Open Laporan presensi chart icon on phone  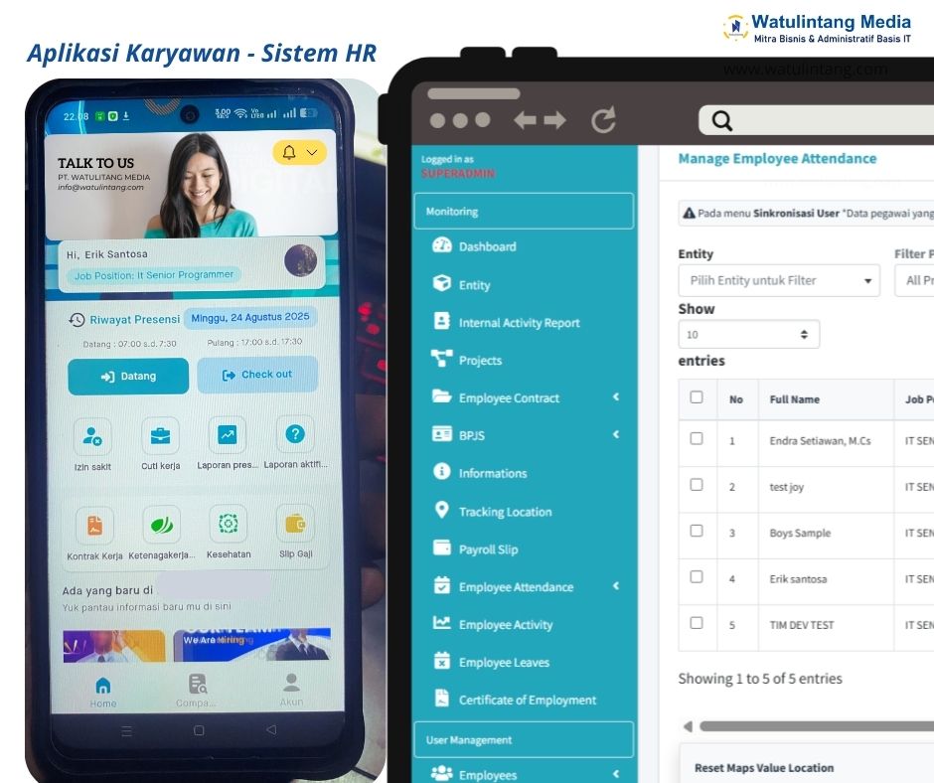(228, 434)
